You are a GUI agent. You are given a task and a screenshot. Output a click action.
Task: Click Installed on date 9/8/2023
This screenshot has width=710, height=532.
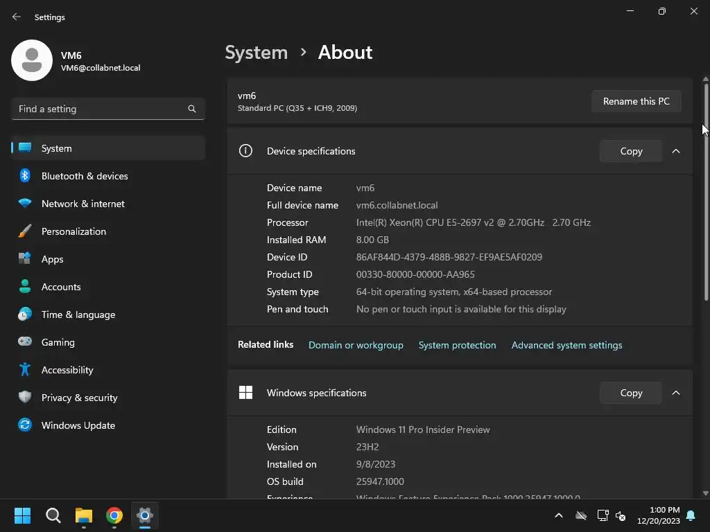(x=376, y=464)
